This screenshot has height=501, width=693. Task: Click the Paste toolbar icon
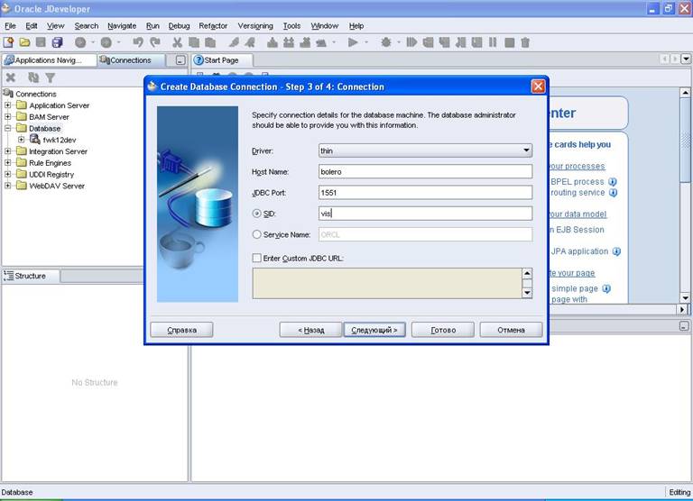210,42
